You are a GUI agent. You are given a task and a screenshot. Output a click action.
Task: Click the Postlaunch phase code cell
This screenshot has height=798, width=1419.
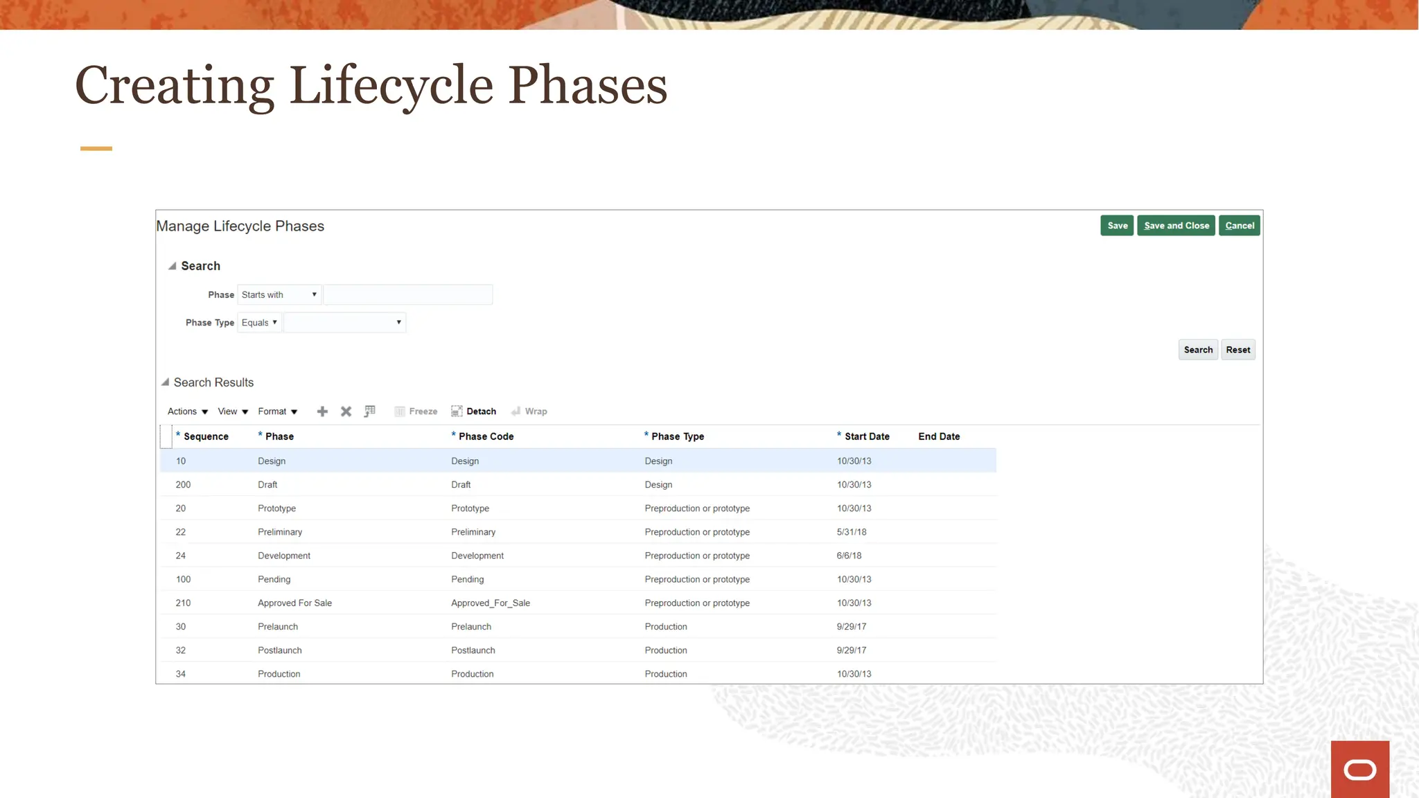tap(473, 650)
